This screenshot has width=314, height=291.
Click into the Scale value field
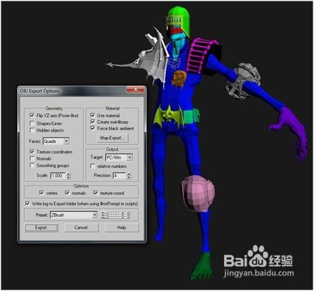tap(58, 176)
